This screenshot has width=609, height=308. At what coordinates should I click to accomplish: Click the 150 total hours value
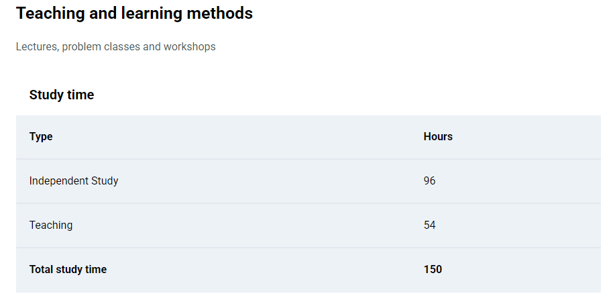coord(433,270)
